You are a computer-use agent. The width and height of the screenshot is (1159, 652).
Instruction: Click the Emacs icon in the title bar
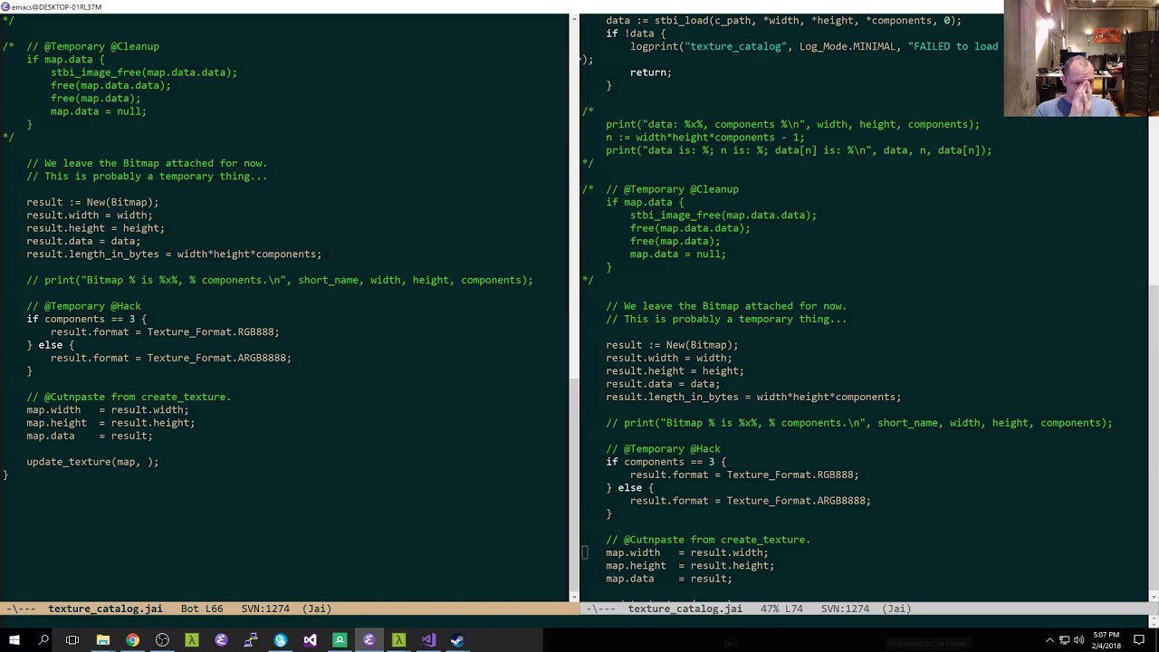tap(5, 6)
